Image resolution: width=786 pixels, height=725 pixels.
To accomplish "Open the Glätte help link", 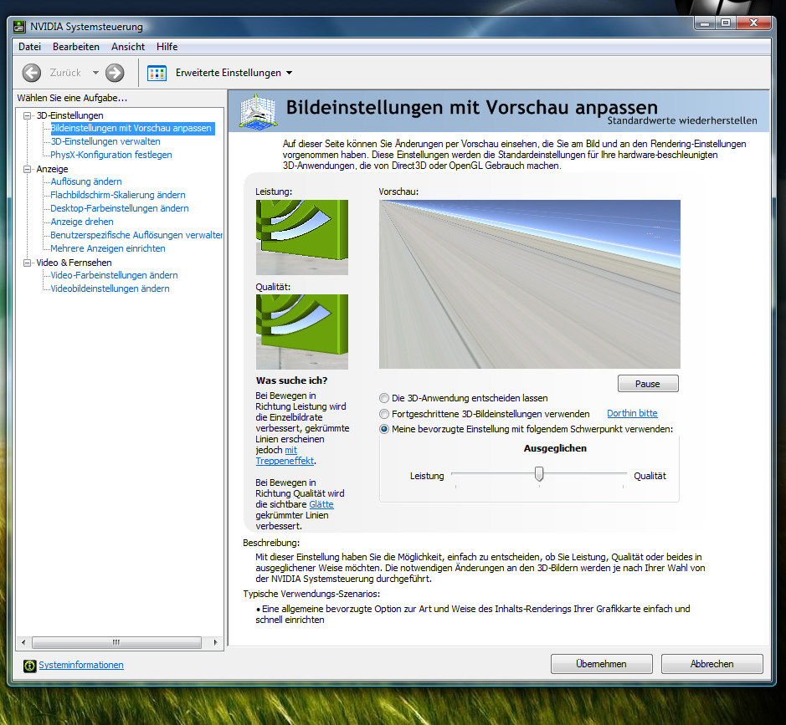I will click(321, 505).
